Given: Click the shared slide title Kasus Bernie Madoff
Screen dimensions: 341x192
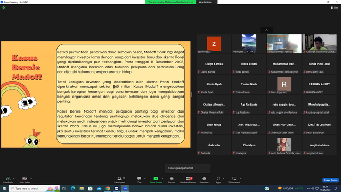Looking at the screenshot, I should tap(27, 67).
